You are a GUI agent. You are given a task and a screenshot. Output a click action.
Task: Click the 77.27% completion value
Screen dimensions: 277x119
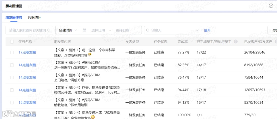coord(183,52)
